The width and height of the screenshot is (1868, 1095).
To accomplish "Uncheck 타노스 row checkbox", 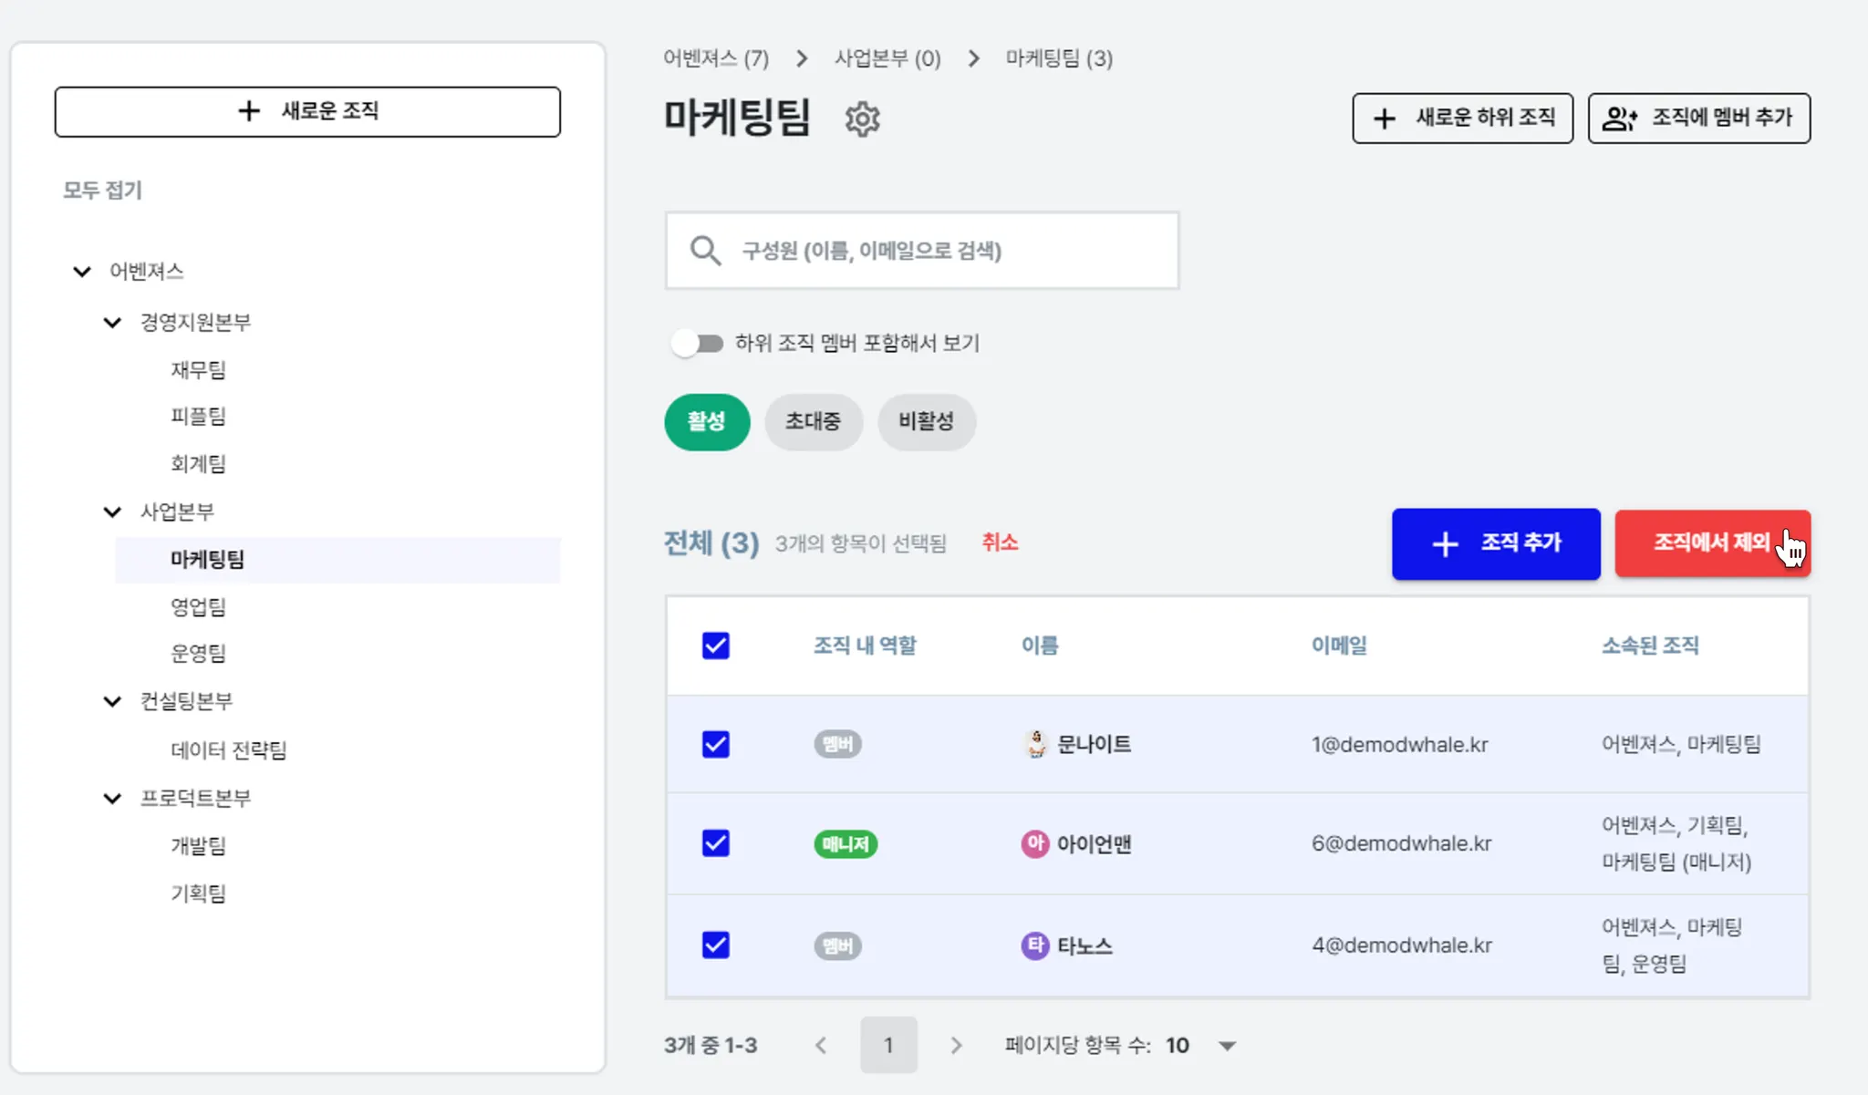I will click(716, 945).
